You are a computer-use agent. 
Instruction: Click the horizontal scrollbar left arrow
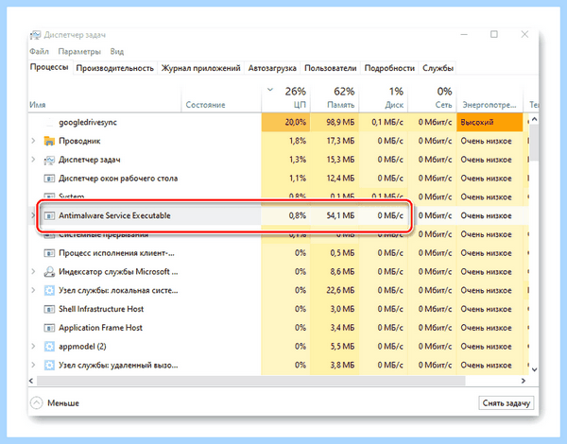(x=31, y=381)
